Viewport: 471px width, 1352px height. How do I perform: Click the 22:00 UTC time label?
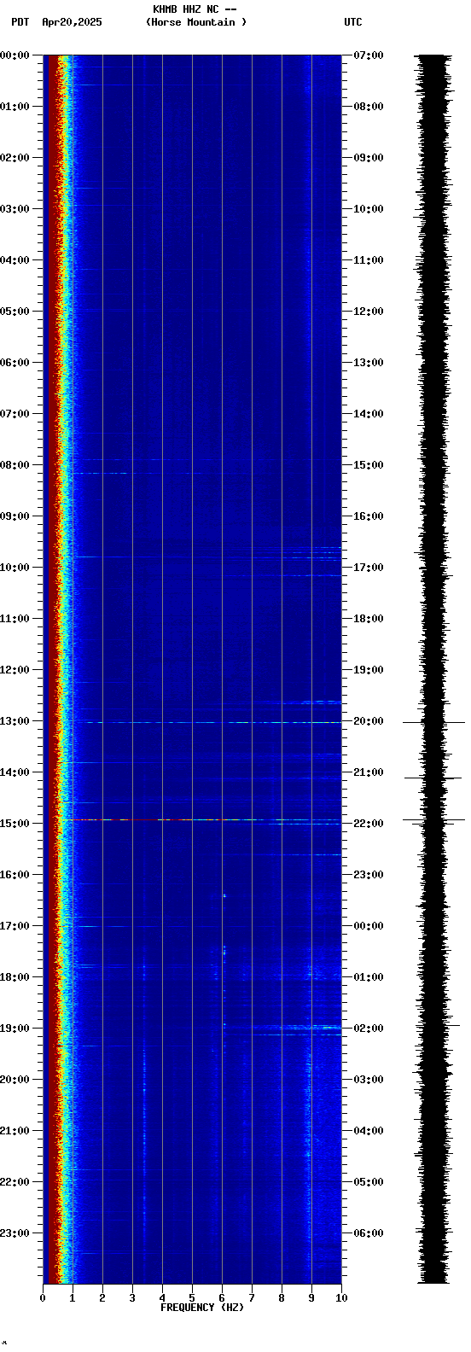369,824
